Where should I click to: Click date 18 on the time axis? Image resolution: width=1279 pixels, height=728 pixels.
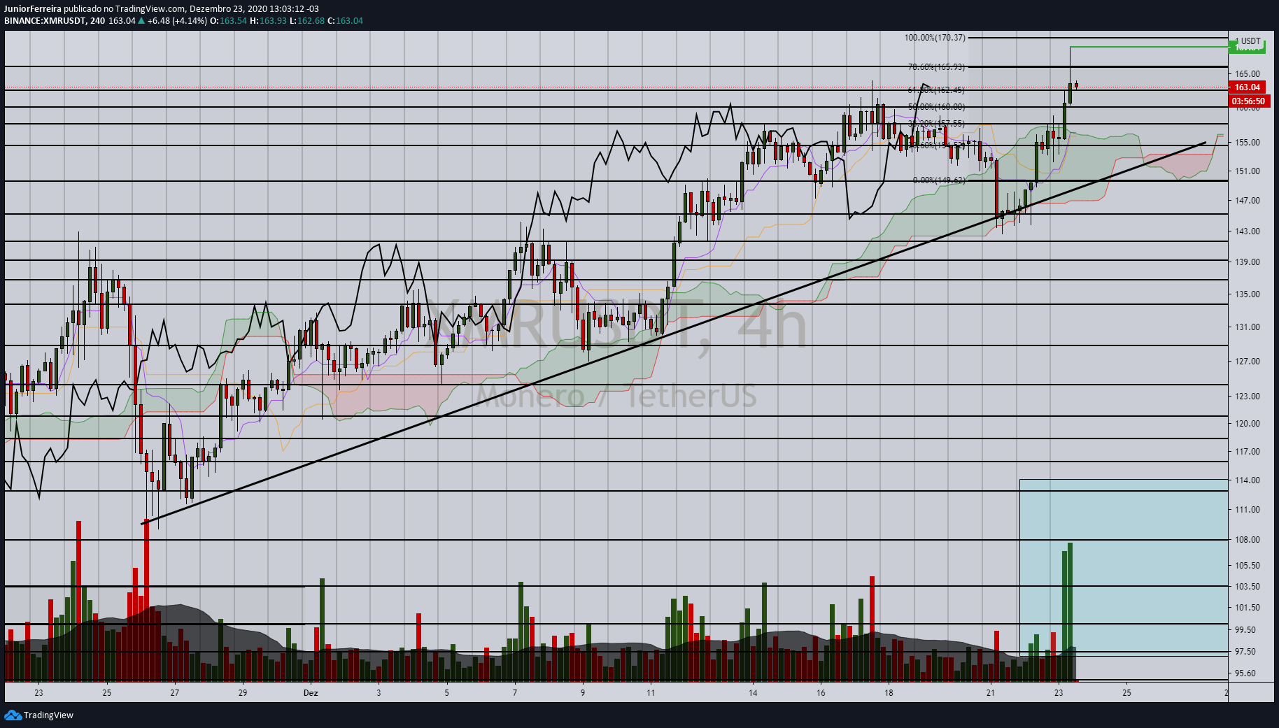click(x=889, y=693)
